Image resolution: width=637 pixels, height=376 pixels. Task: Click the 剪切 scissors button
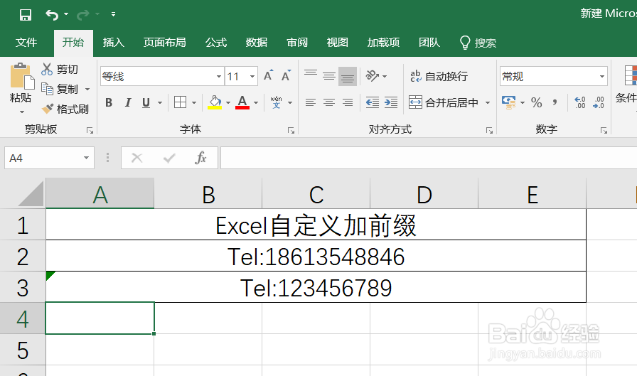tap(60, 70)
